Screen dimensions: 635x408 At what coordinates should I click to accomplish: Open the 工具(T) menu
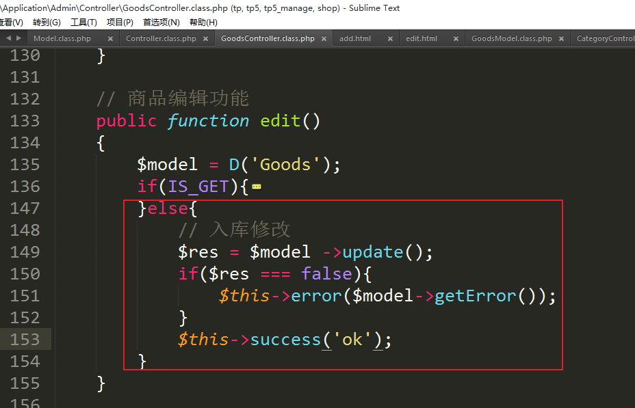83,23
